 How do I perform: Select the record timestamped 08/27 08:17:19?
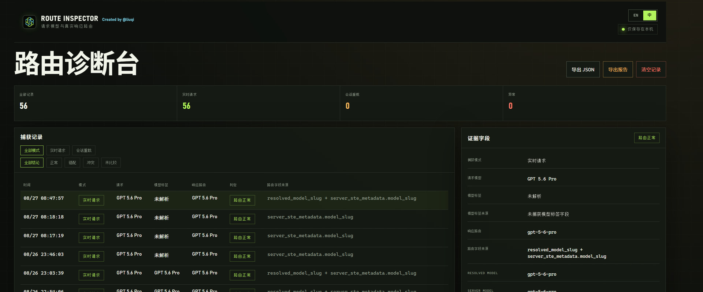click(234, 237)
